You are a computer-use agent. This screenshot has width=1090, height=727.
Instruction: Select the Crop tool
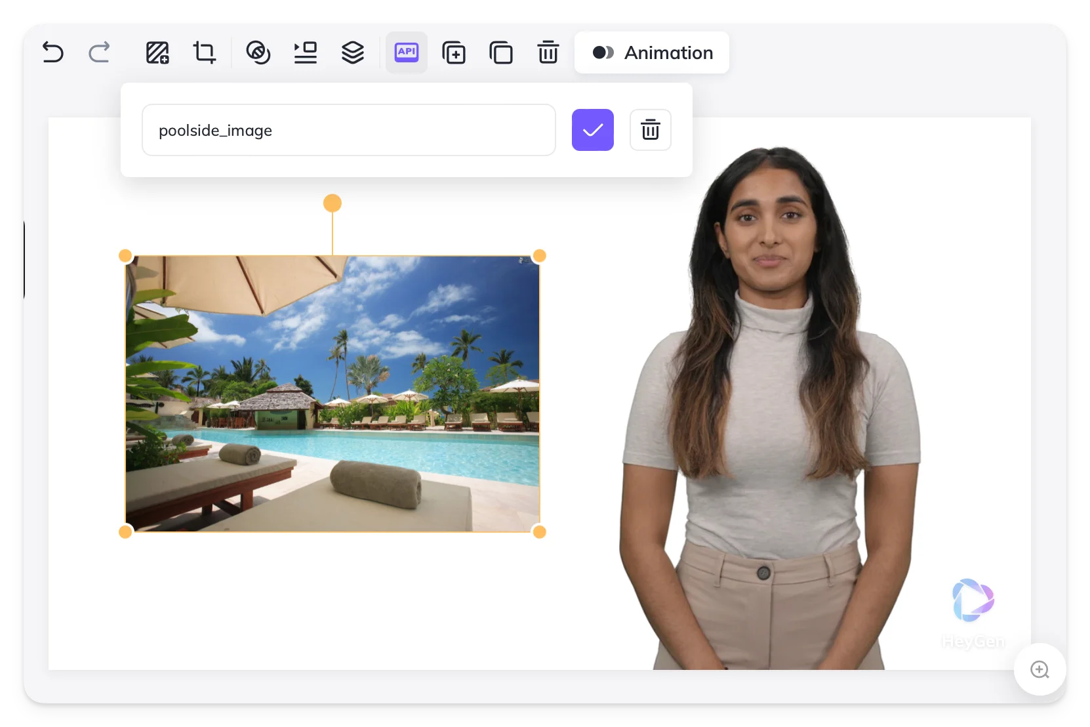click(204, 52)
